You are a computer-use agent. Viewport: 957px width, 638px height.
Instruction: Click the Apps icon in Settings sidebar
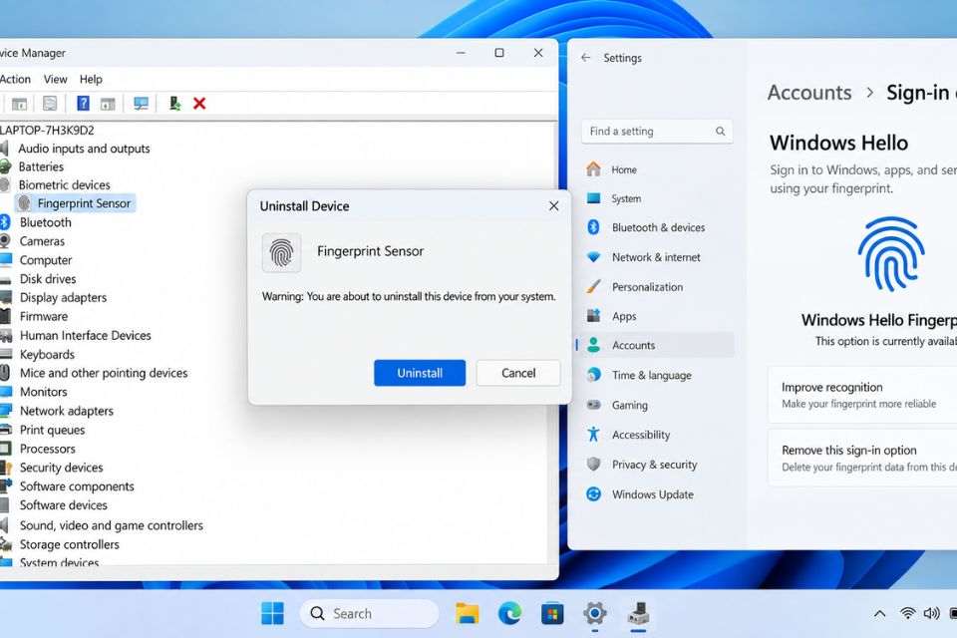(x=593, y=316)
